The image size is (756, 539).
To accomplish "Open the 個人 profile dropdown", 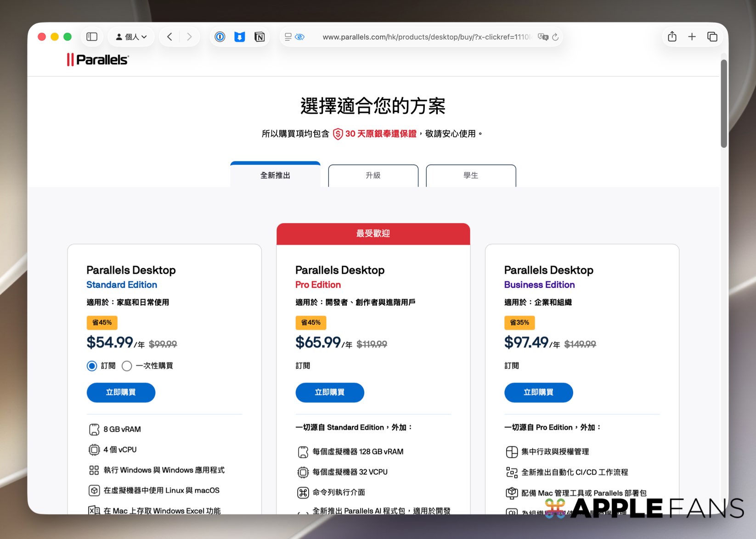I will coord(131,37).
